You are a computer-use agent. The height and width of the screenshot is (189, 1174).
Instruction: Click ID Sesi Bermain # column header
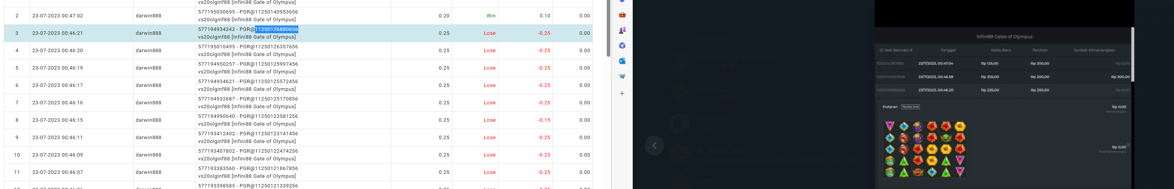895,50
